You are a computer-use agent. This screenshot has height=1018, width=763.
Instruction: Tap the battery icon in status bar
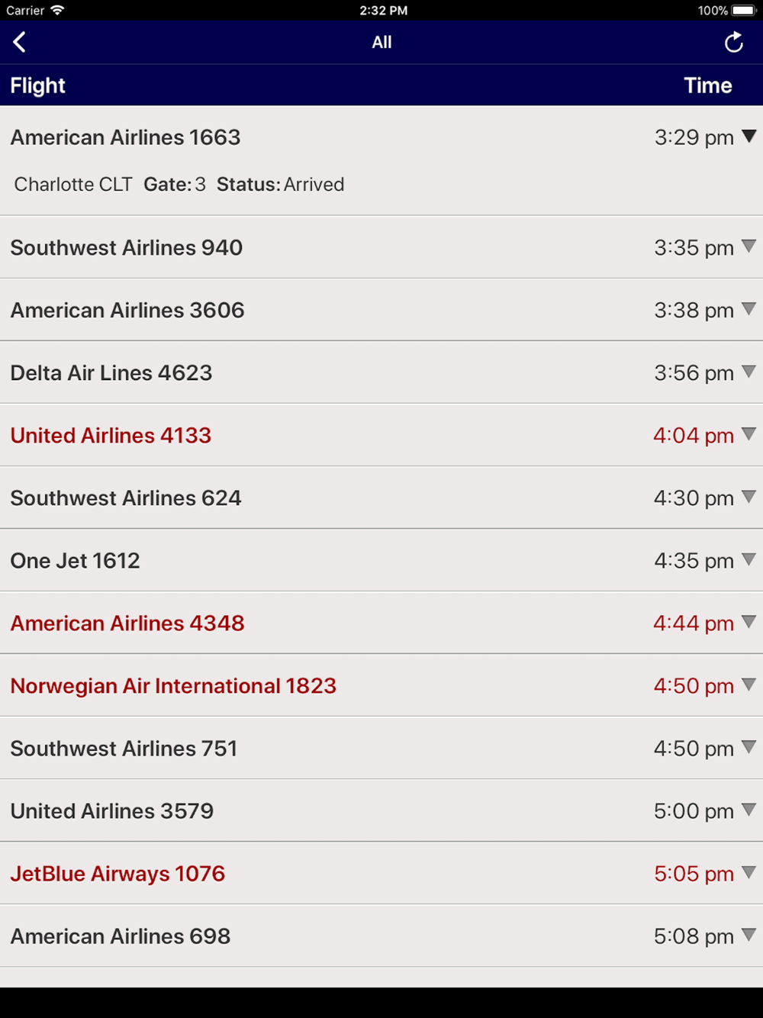743,11
